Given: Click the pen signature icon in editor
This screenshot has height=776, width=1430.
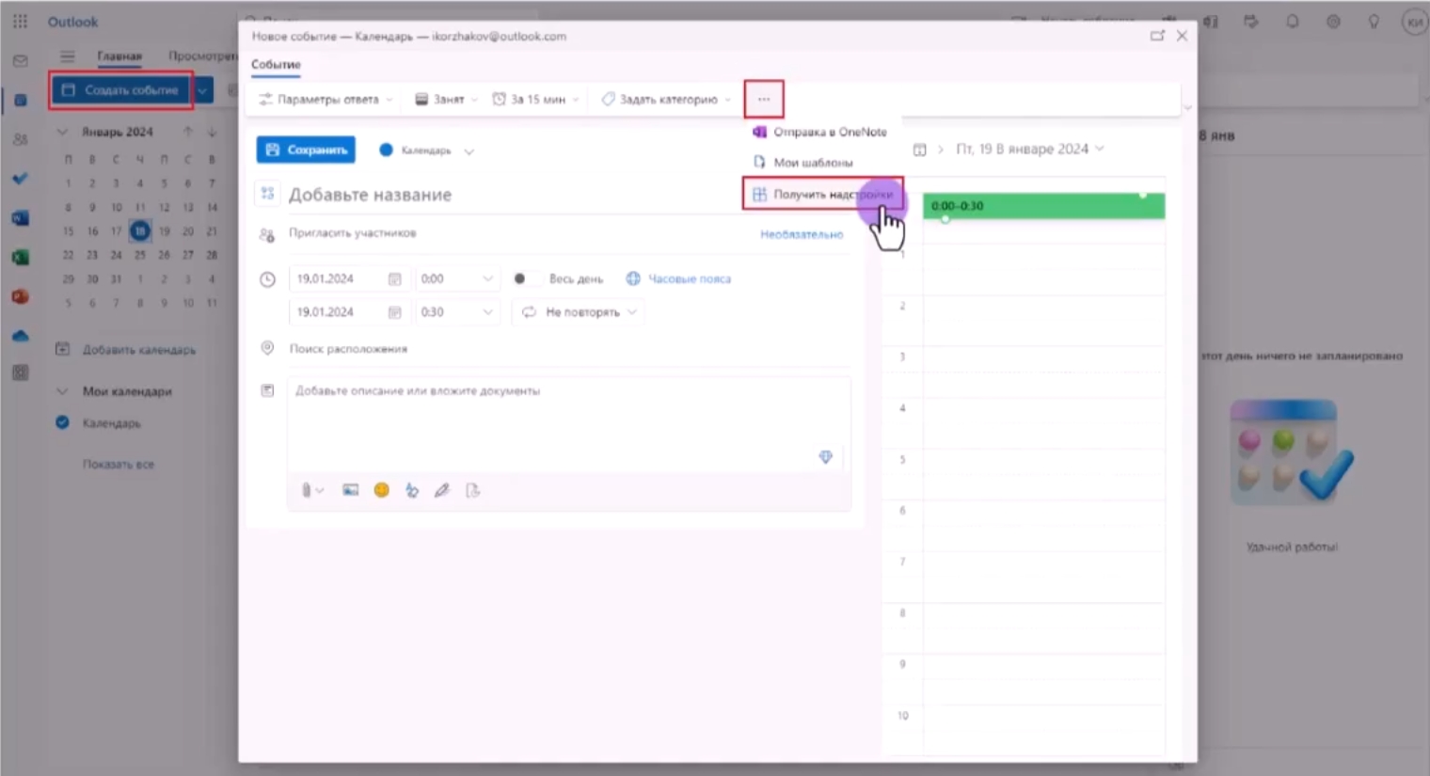Looking at the screenshot, I should [x=441, y=490].
